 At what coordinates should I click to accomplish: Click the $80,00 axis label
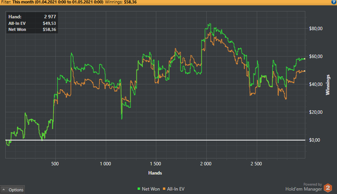(x=316, y=29)
